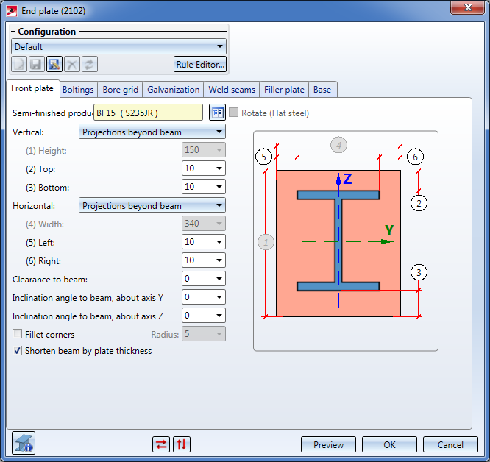Image resolution: width=490 pixels, height=462 pixels.
Task: Switch to the Weld seams tab
Action: point(232,90)
